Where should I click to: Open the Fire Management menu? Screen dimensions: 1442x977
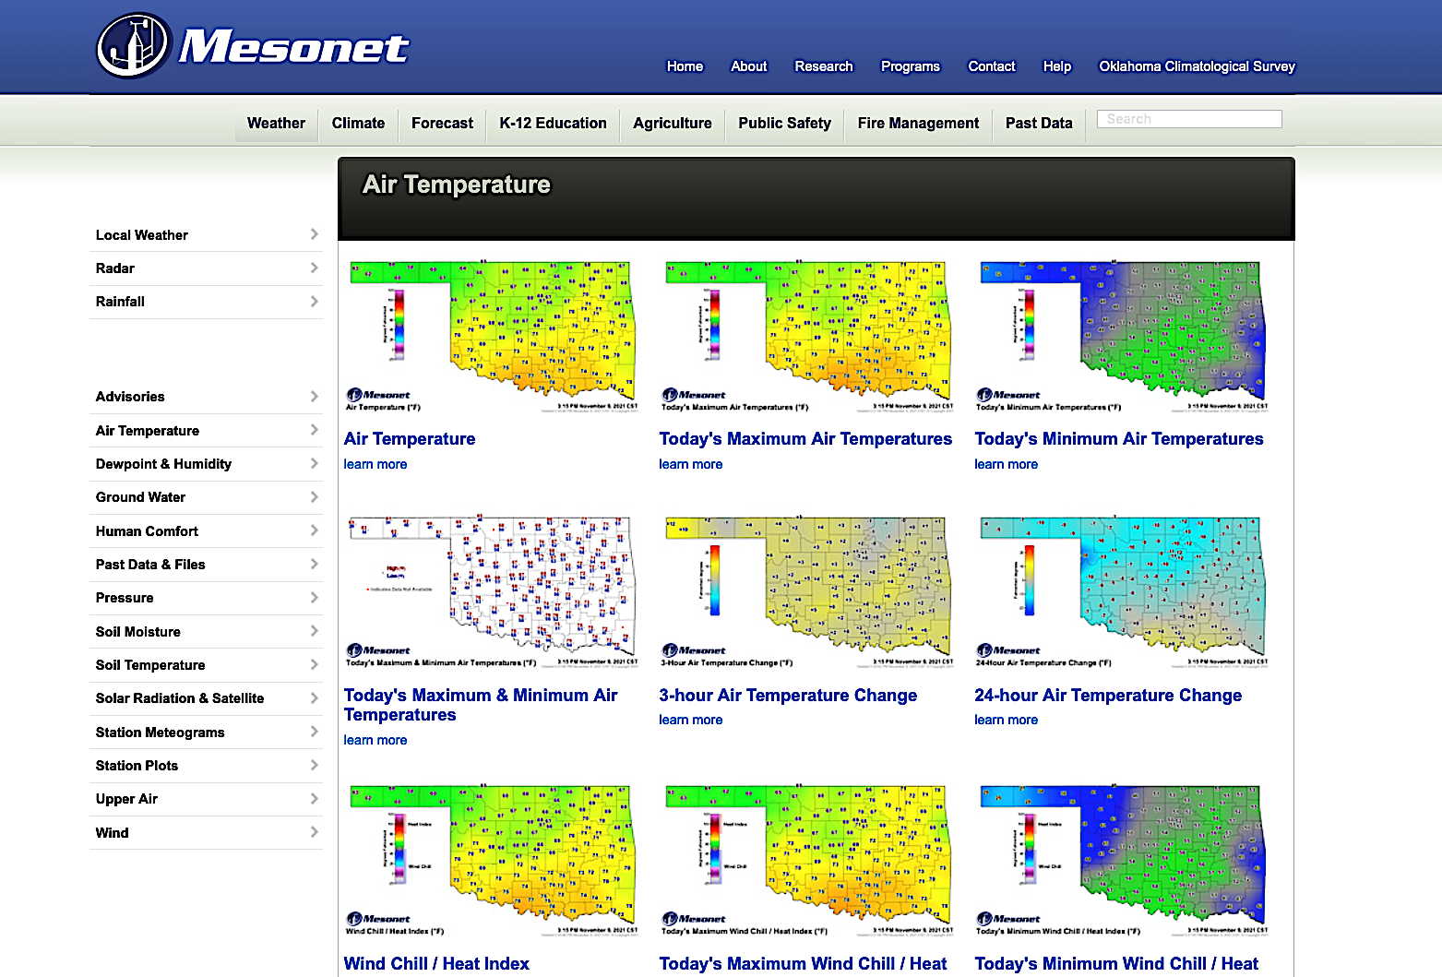point(918,124)
